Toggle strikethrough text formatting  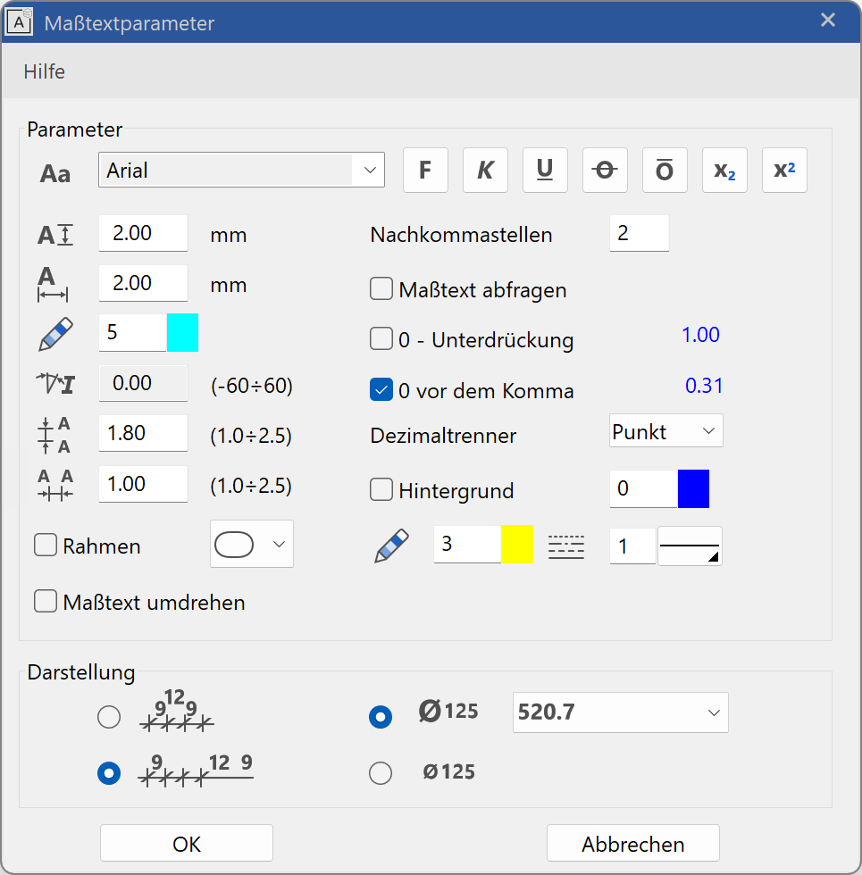(x=605, y=171)
